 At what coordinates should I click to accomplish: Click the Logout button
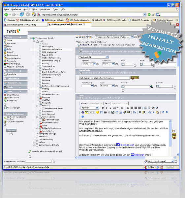tap(11, 130)
